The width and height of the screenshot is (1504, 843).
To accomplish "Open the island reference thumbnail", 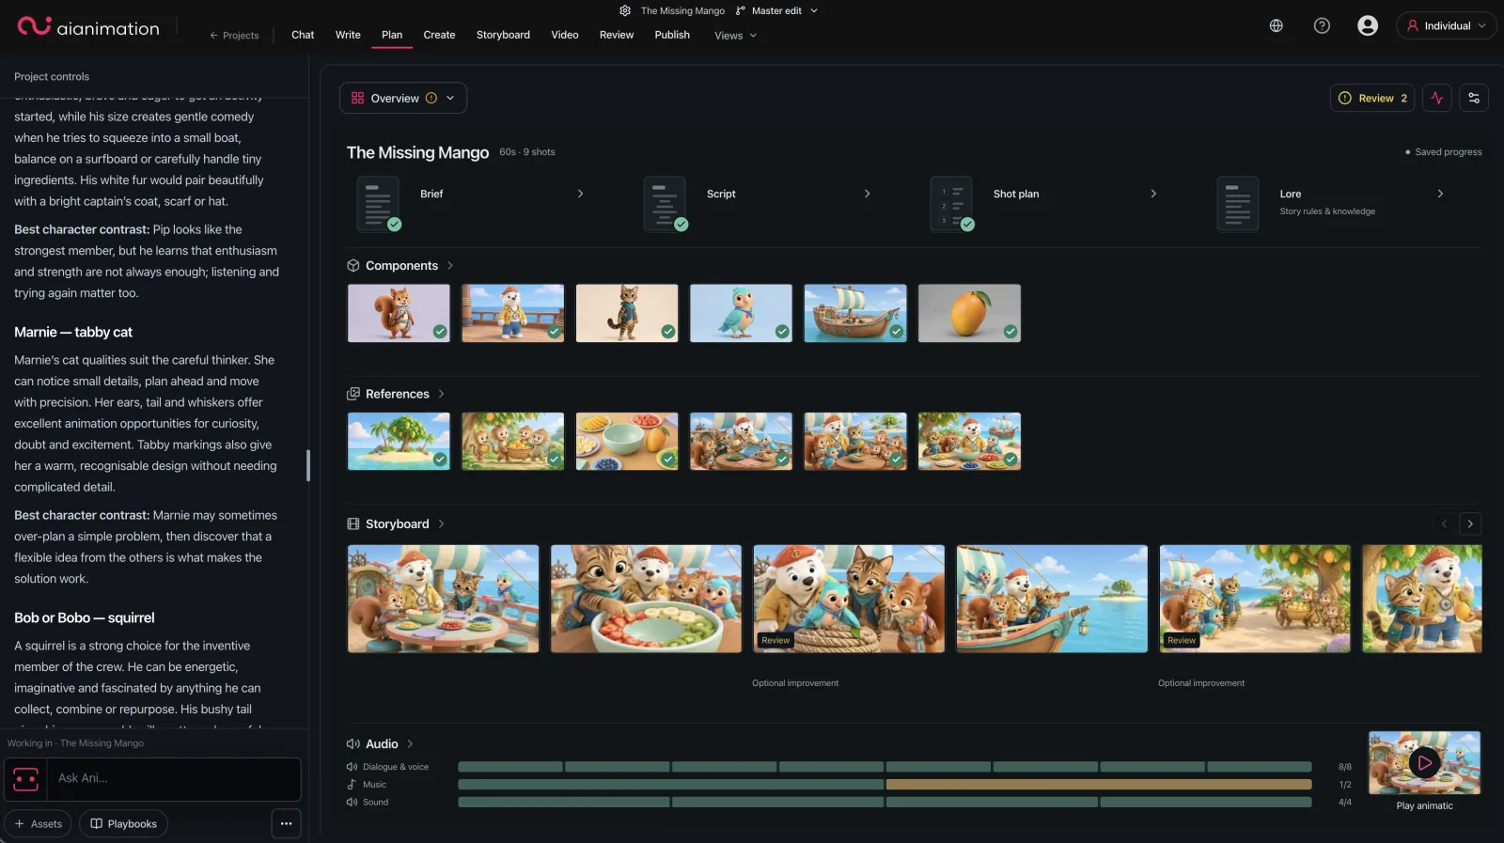I will [399, 441].
